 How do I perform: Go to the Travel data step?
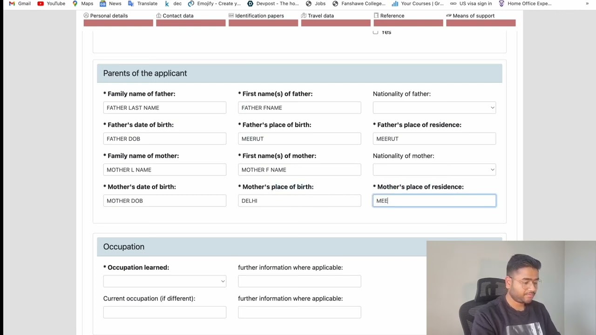336,19
